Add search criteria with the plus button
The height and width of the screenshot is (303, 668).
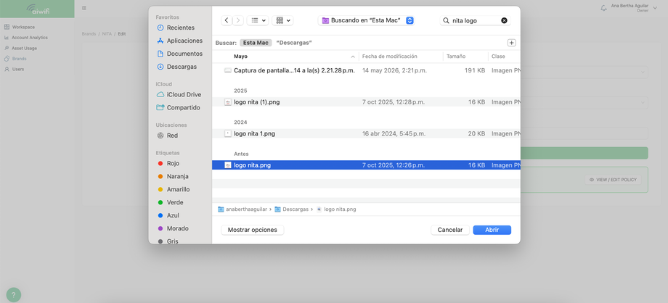point(512,43)
